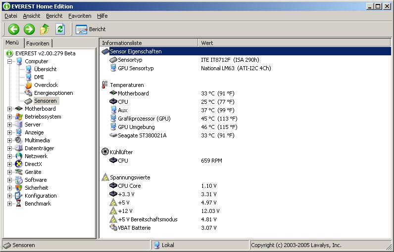
Task: Open the Bericht menu in menu bar
Action: pyautogui.click(x=54, y=16)
